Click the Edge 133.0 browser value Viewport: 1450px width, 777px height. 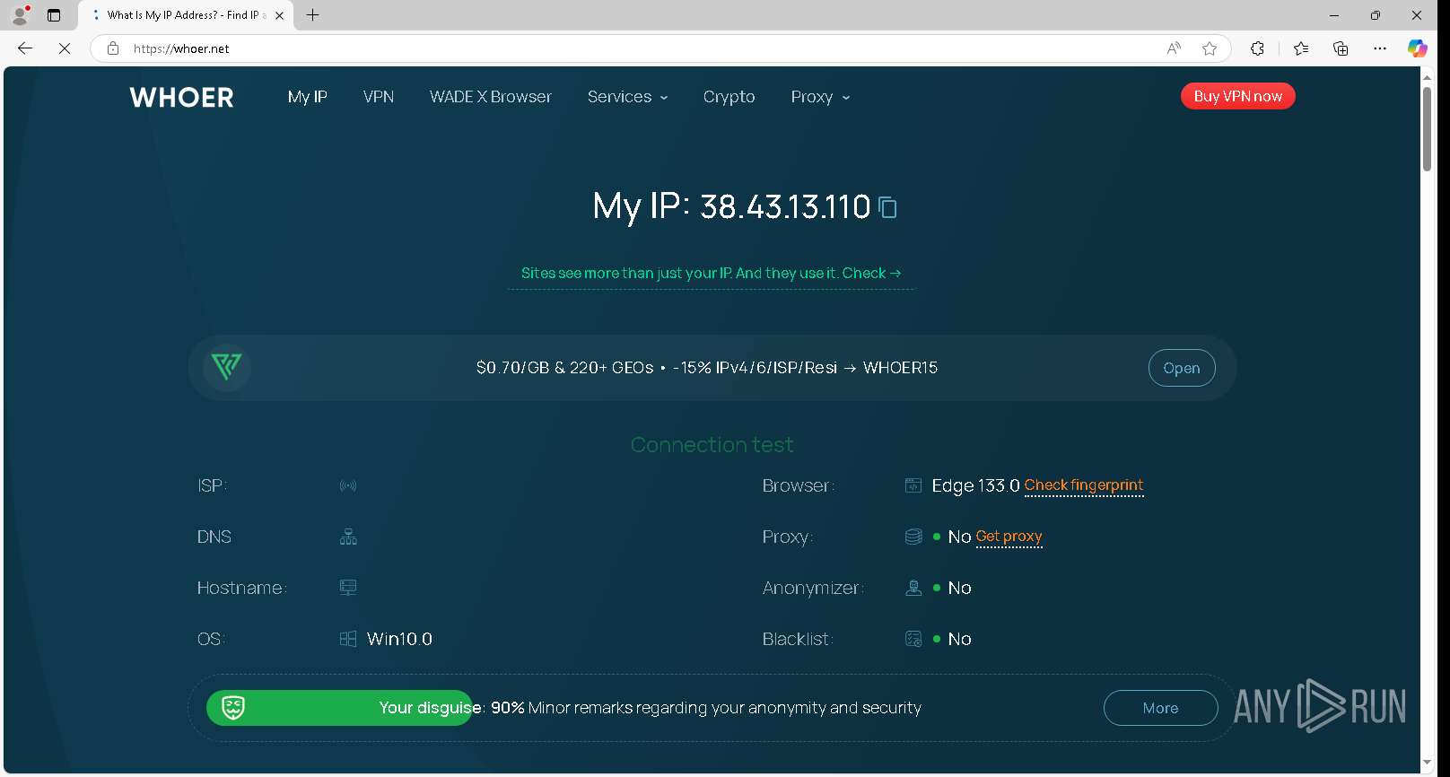tap(975, 485)
